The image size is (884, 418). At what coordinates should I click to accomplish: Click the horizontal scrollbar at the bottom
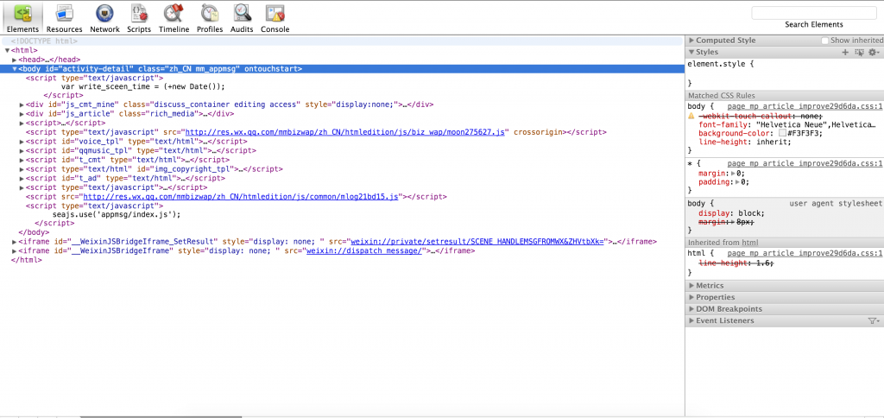[x=161, y=417]
